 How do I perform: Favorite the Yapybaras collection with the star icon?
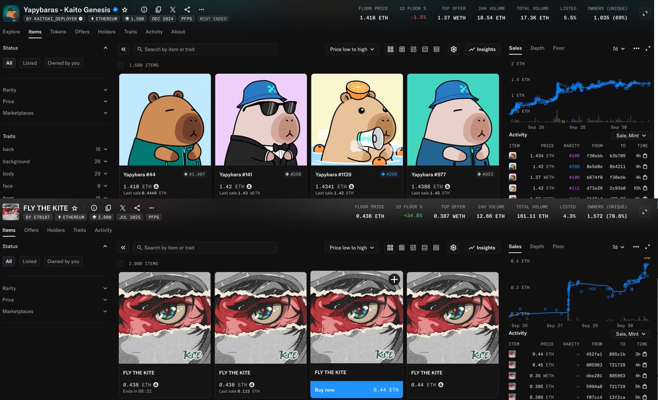125,10
